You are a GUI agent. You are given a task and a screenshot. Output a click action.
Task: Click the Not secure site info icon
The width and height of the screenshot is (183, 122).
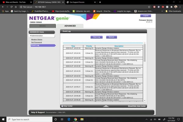[x=21, y=7]
